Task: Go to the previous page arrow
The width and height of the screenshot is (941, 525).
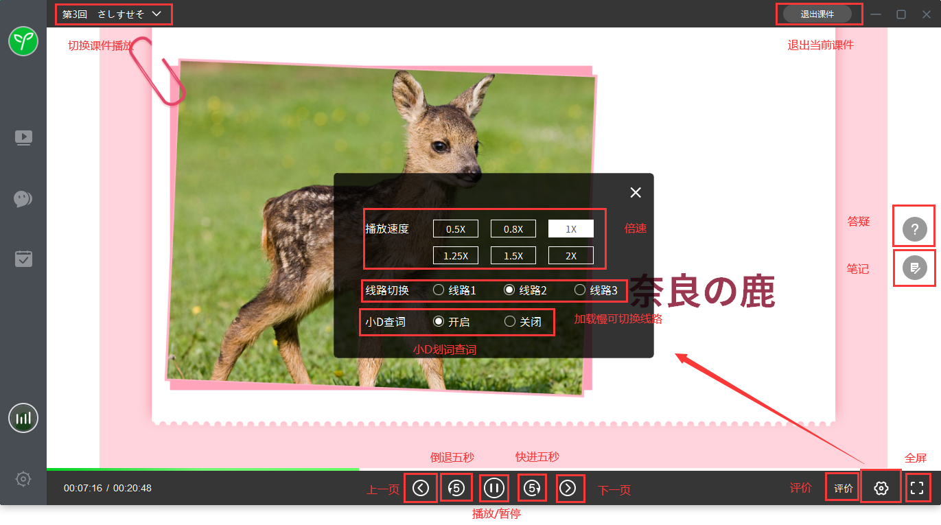Action: pyautogui.click(x=421, y=488)
